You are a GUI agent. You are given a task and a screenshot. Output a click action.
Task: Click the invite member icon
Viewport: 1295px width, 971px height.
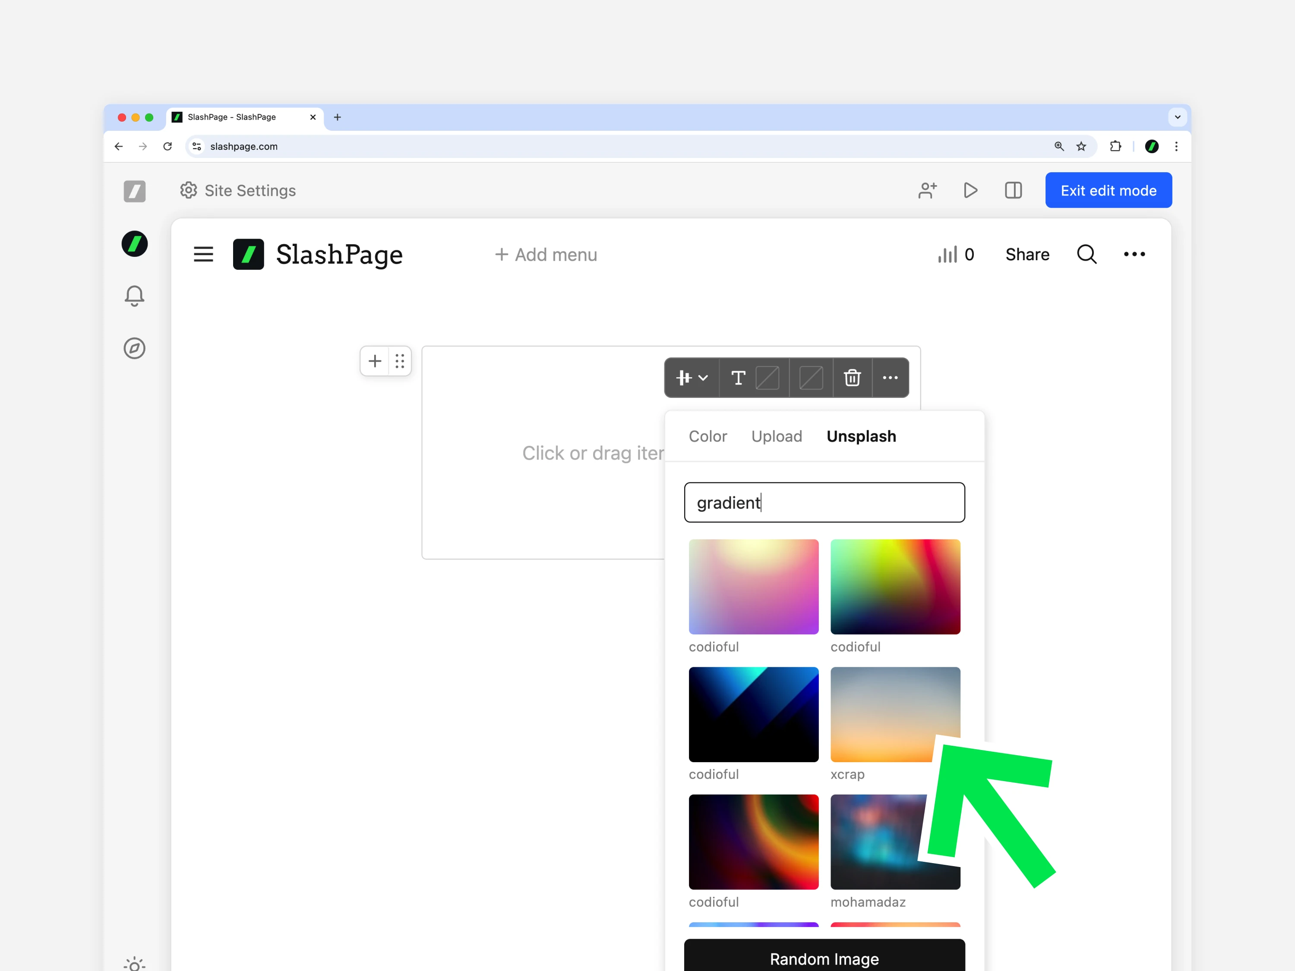pos(927,190)
